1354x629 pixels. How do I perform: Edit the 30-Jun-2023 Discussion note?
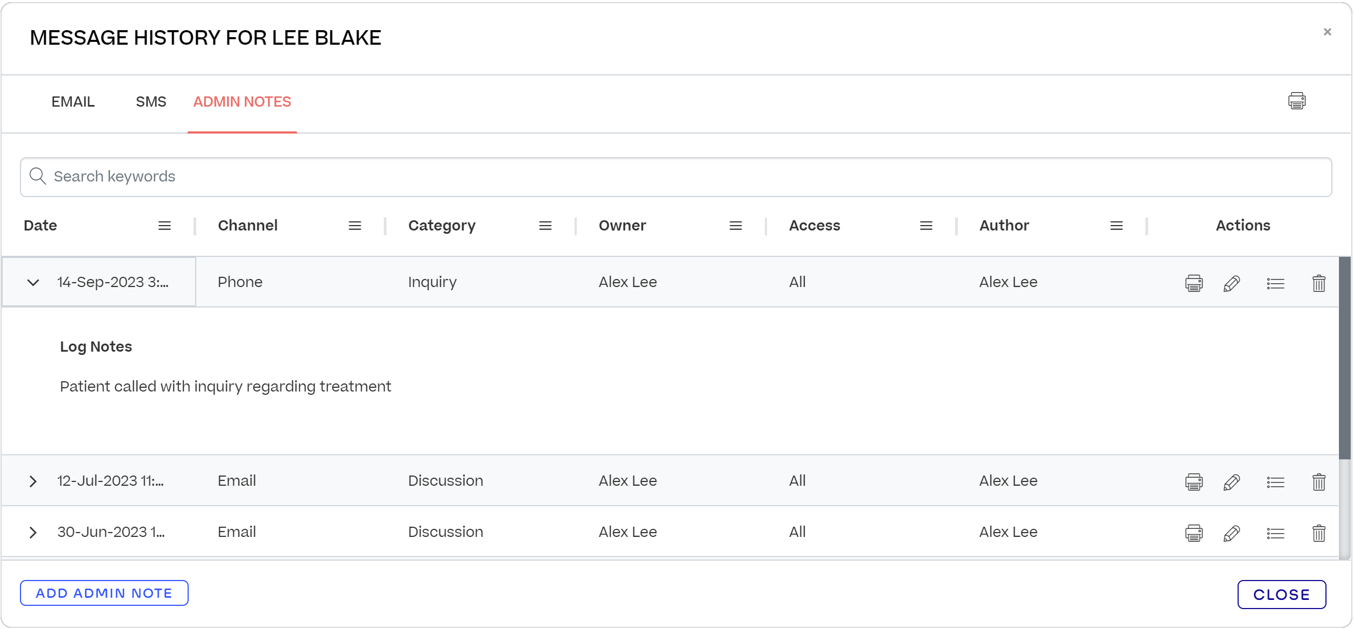[1233, 532]
